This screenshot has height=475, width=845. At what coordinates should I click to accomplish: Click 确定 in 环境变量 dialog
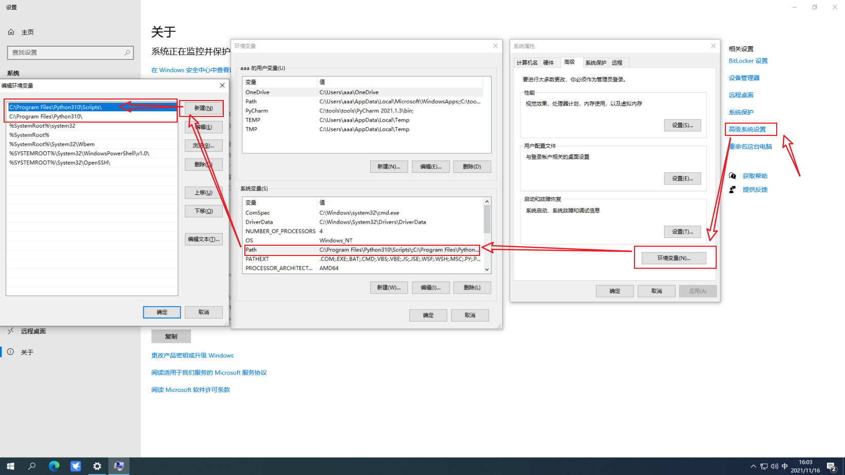coord(428,315)
